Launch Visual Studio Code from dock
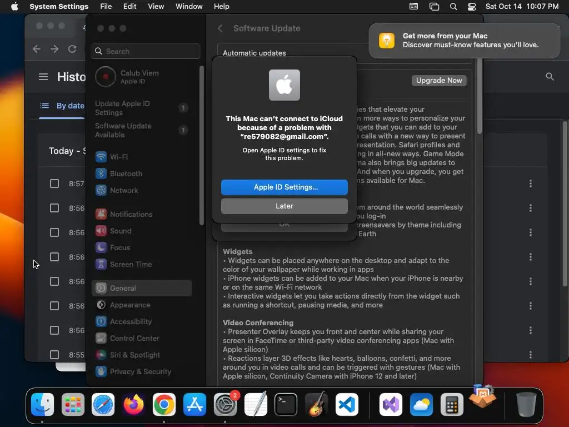The height and width of the screenshot is (427, 569). [347, 404]
